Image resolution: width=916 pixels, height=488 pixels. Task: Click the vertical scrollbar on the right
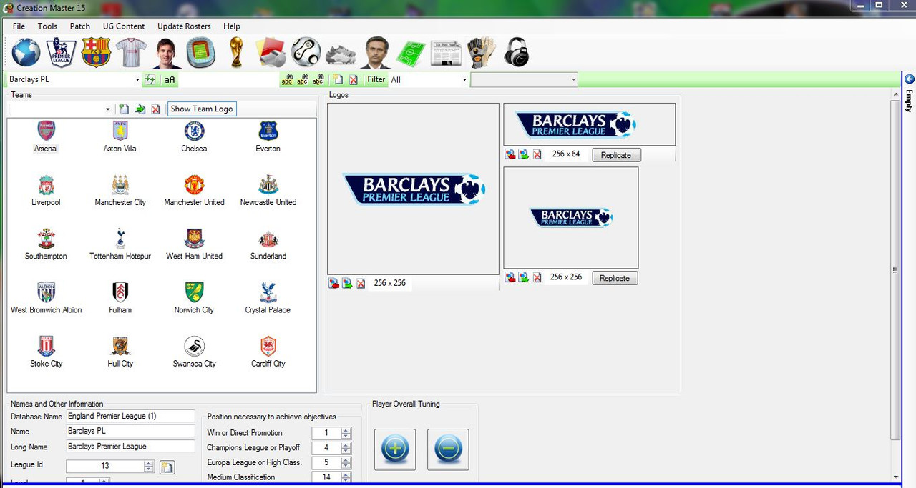click(895, 269)
